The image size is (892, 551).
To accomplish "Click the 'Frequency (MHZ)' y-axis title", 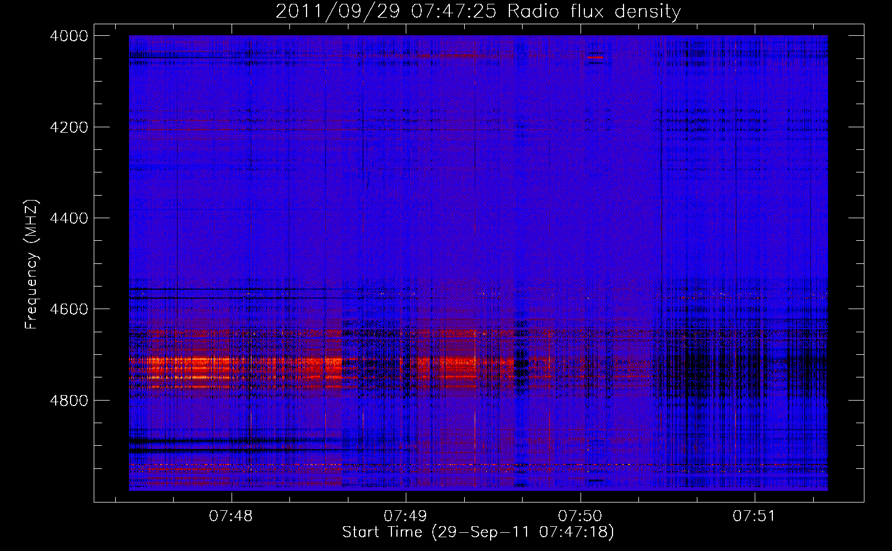I will 32,264.
